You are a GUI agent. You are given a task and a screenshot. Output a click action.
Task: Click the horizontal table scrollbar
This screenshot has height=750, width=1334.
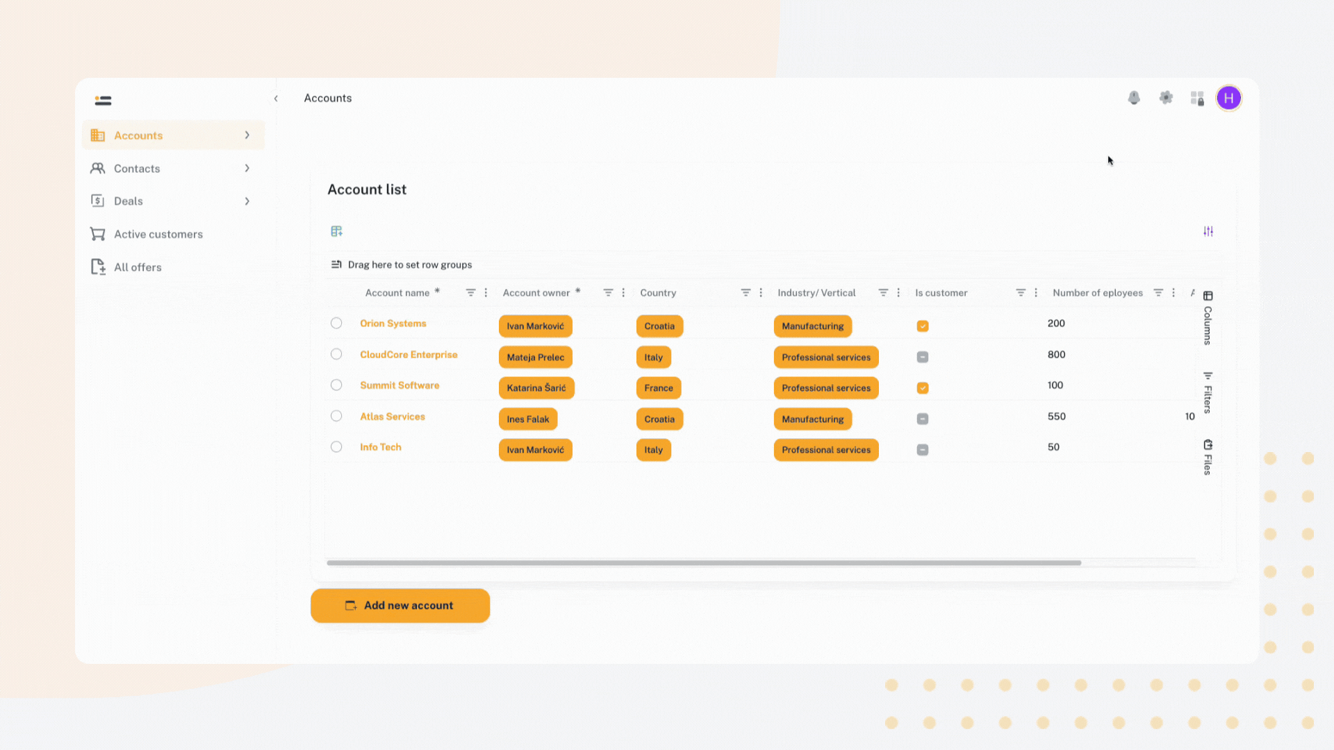(703, 562)
